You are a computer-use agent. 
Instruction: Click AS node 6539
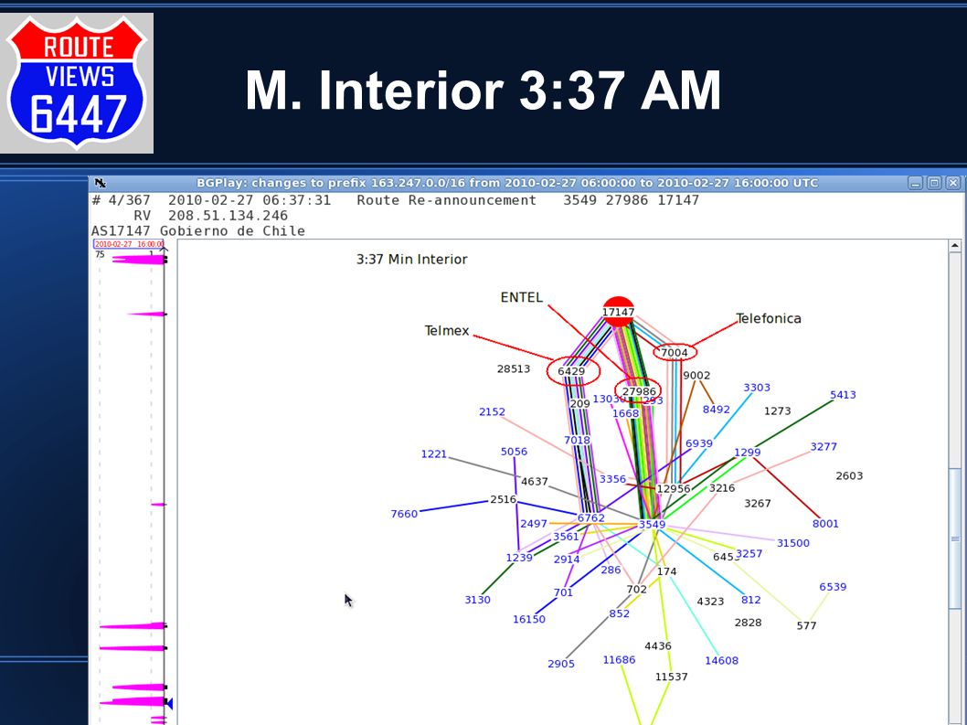coord(833,587)
